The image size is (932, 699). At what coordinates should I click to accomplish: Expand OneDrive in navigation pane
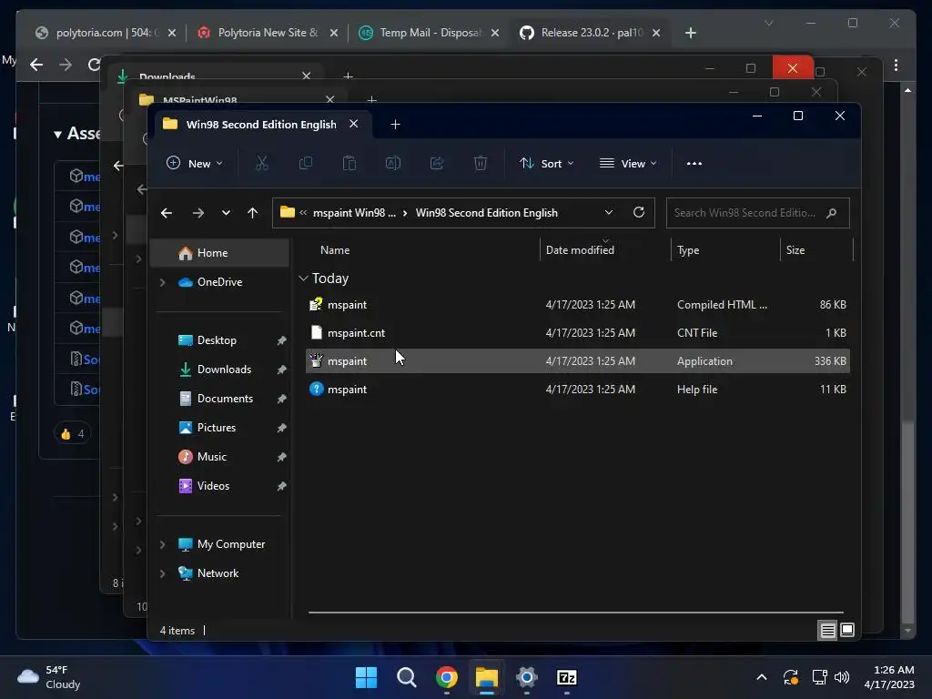pos(162,282)
